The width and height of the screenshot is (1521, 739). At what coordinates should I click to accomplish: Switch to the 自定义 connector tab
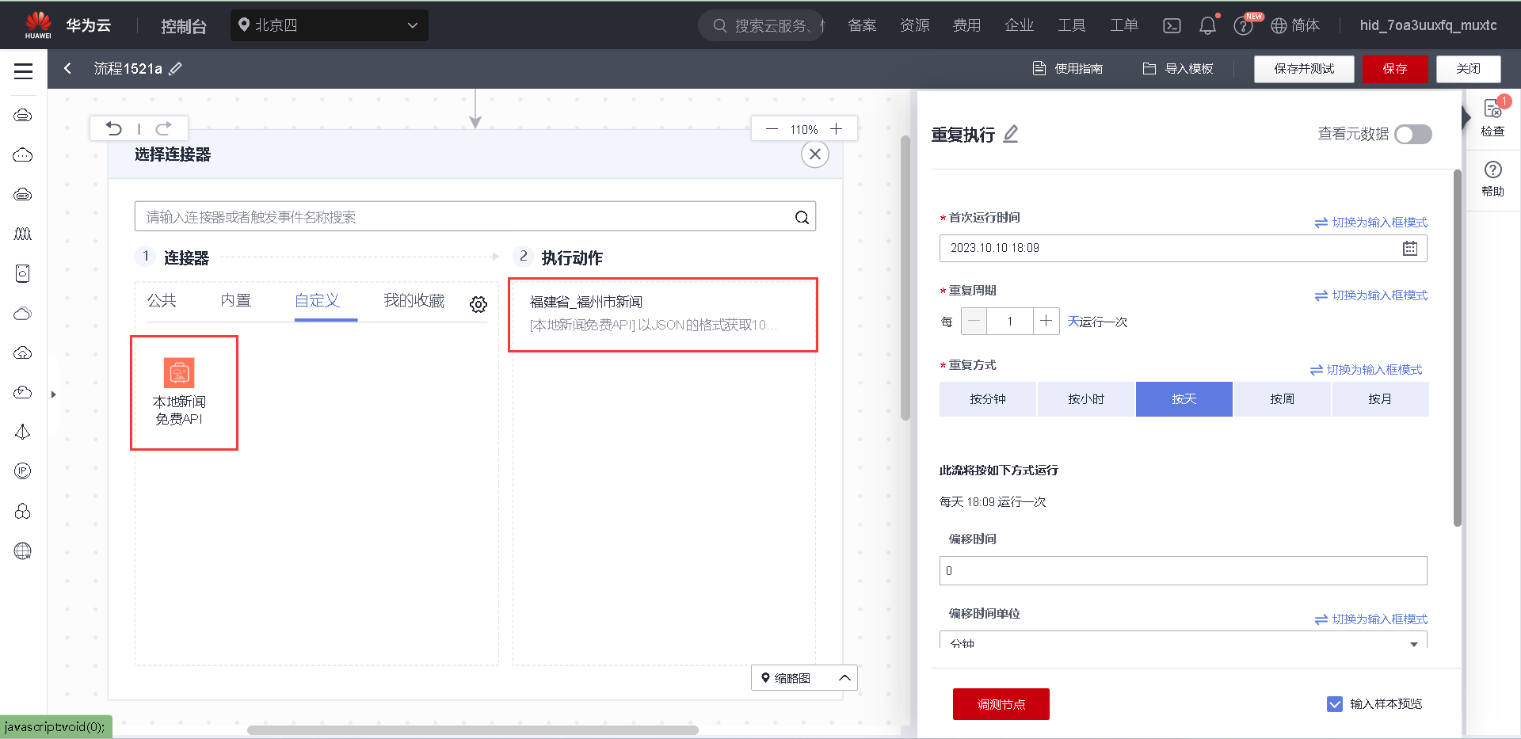[317, 301]
